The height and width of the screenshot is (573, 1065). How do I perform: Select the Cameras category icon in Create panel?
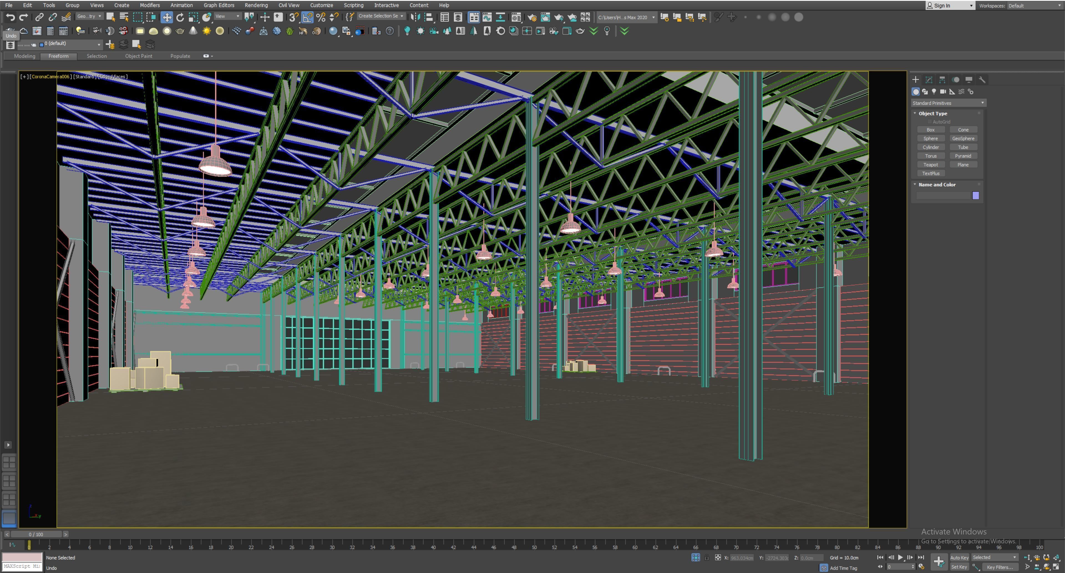point(943,92)
